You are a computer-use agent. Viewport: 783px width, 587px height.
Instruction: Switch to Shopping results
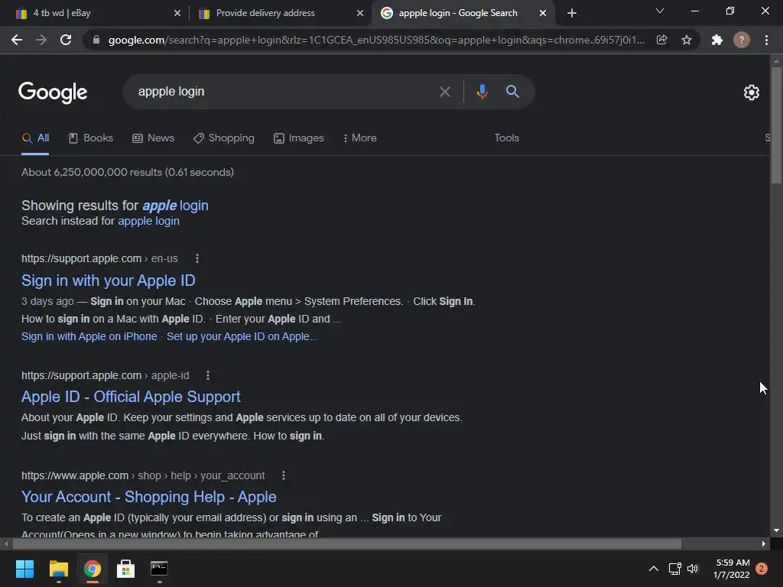[224, 138]
